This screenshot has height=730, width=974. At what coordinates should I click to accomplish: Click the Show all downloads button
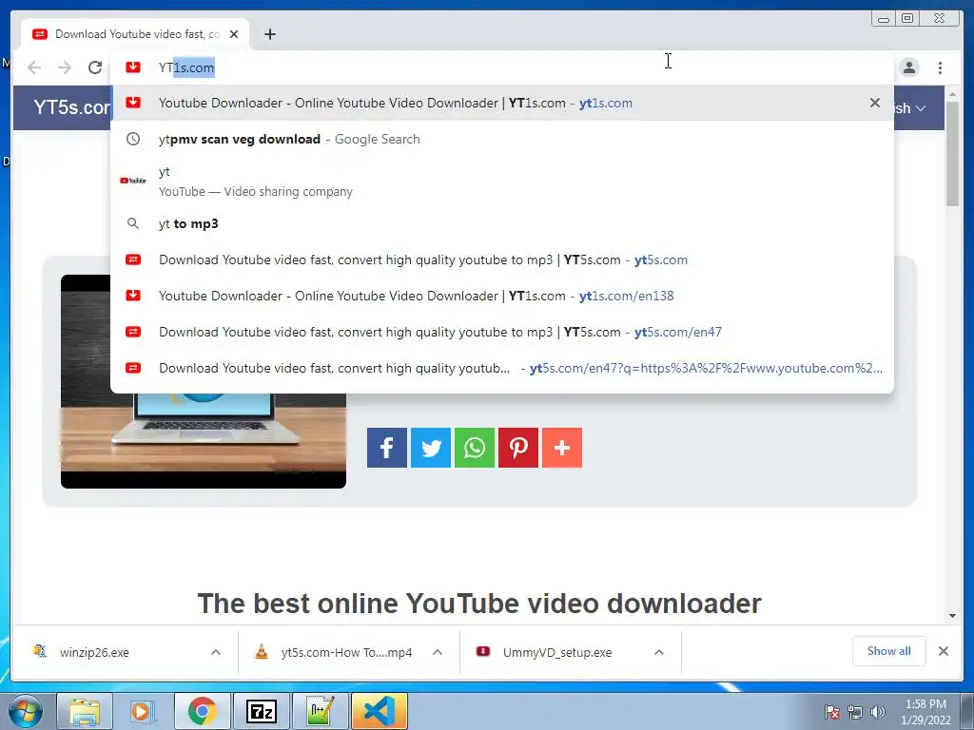[889, 651]
